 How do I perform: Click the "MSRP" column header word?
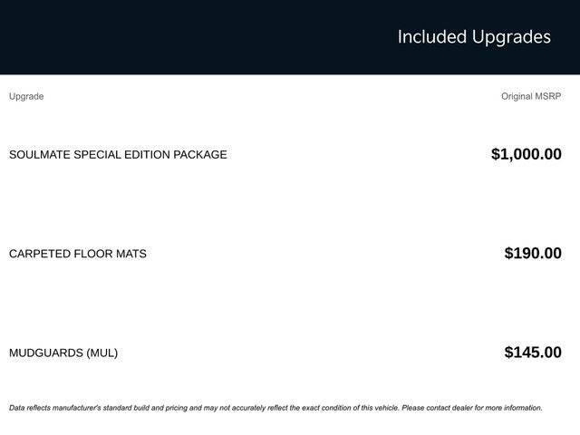(549, 96)
